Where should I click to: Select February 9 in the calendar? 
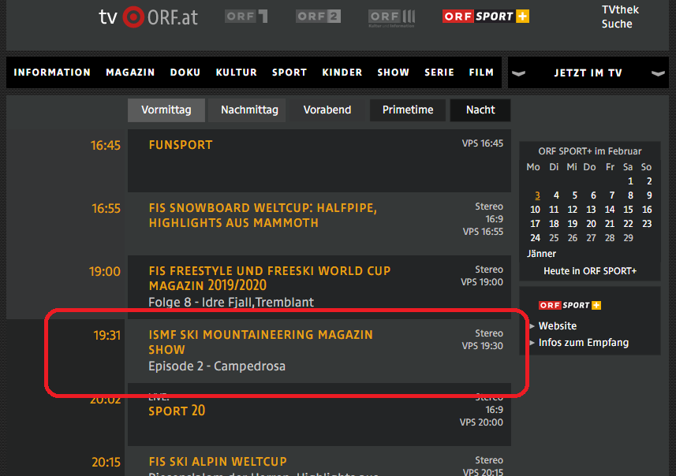tap(649, 195)
